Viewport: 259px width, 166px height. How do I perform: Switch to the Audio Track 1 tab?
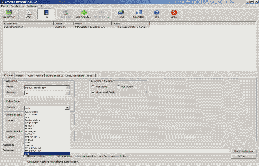click(35, 75)
